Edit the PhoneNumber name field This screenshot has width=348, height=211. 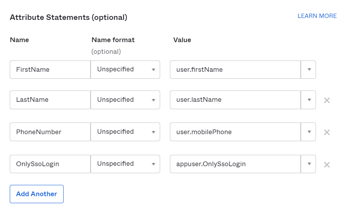tap(50, 132)
